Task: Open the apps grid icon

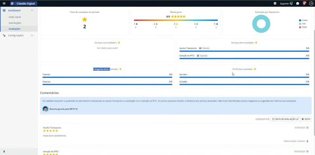Action: click(275, 3)
